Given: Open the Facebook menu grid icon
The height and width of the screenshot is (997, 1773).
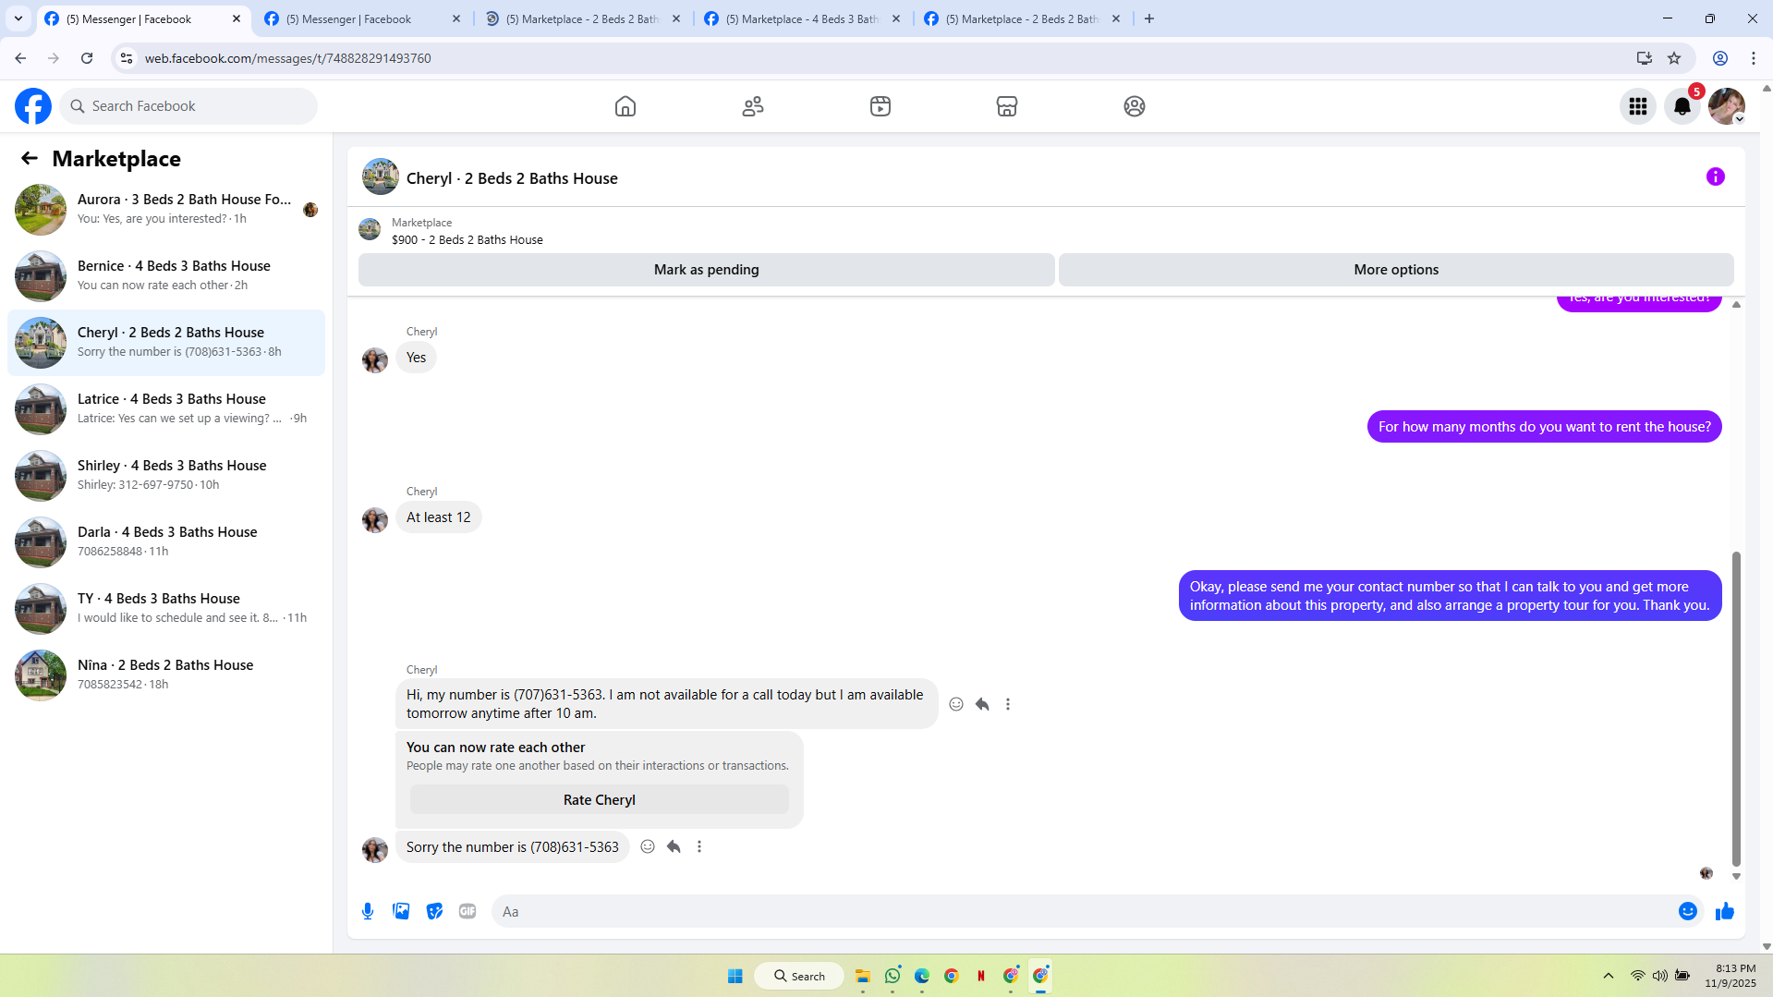Looking at the screenshot, I should (1638, 106).
